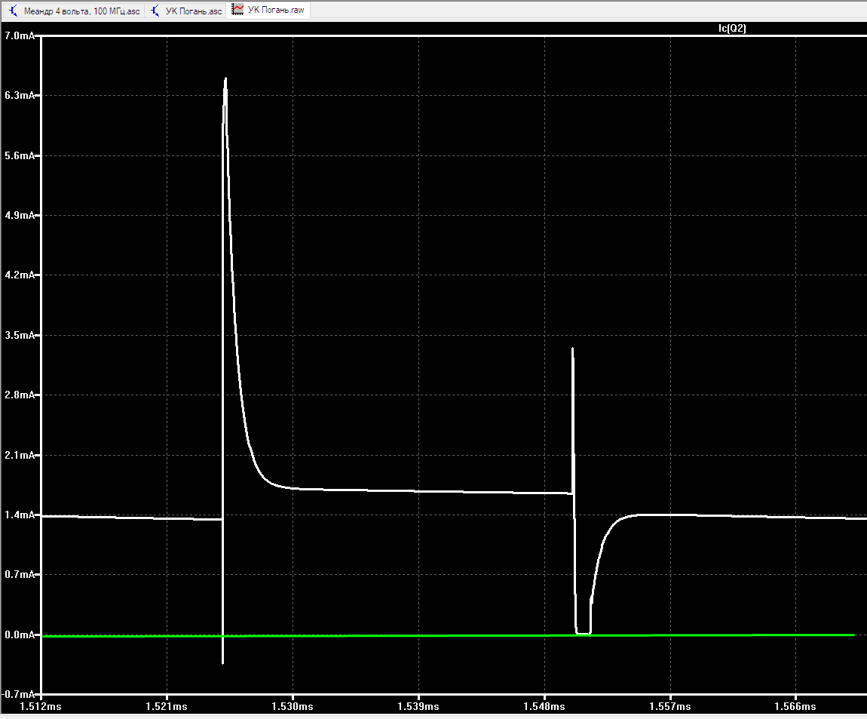
Task: Select the УК Погань.raw waveform tab
Action: click(268, 10)
